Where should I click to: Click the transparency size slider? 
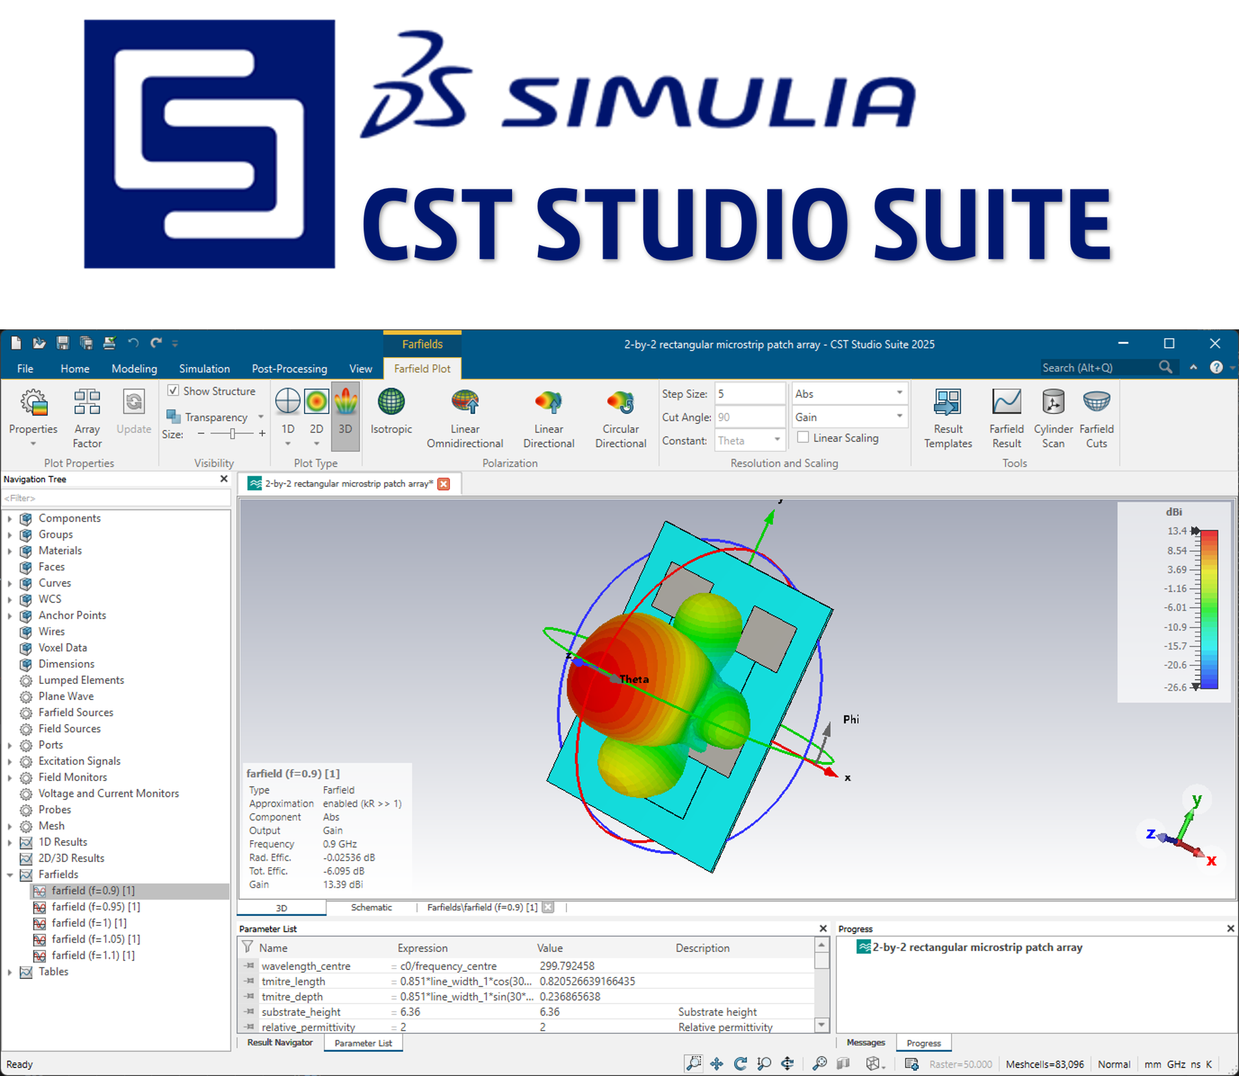coord(232,434)
